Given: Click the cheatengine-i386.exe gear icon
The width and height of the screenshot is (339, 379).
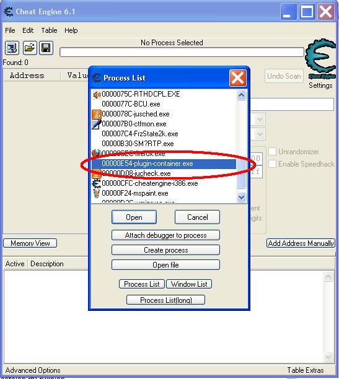Looking at the screenshot, I should pos(96,183).
